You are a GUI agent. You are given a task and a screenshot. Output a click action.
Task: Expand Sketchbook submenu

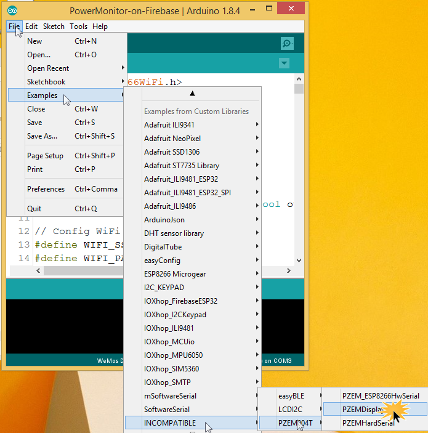coord(67,82)
